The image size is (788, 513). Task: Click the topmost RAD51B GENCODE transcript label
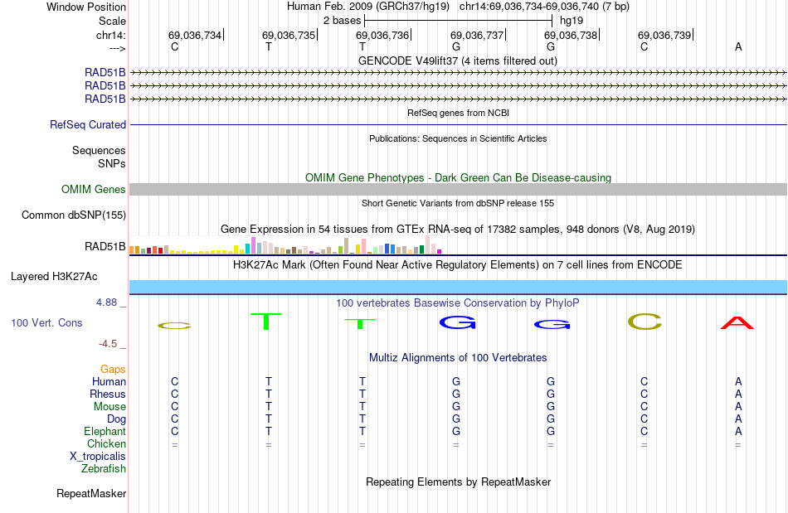click(105, 72)
